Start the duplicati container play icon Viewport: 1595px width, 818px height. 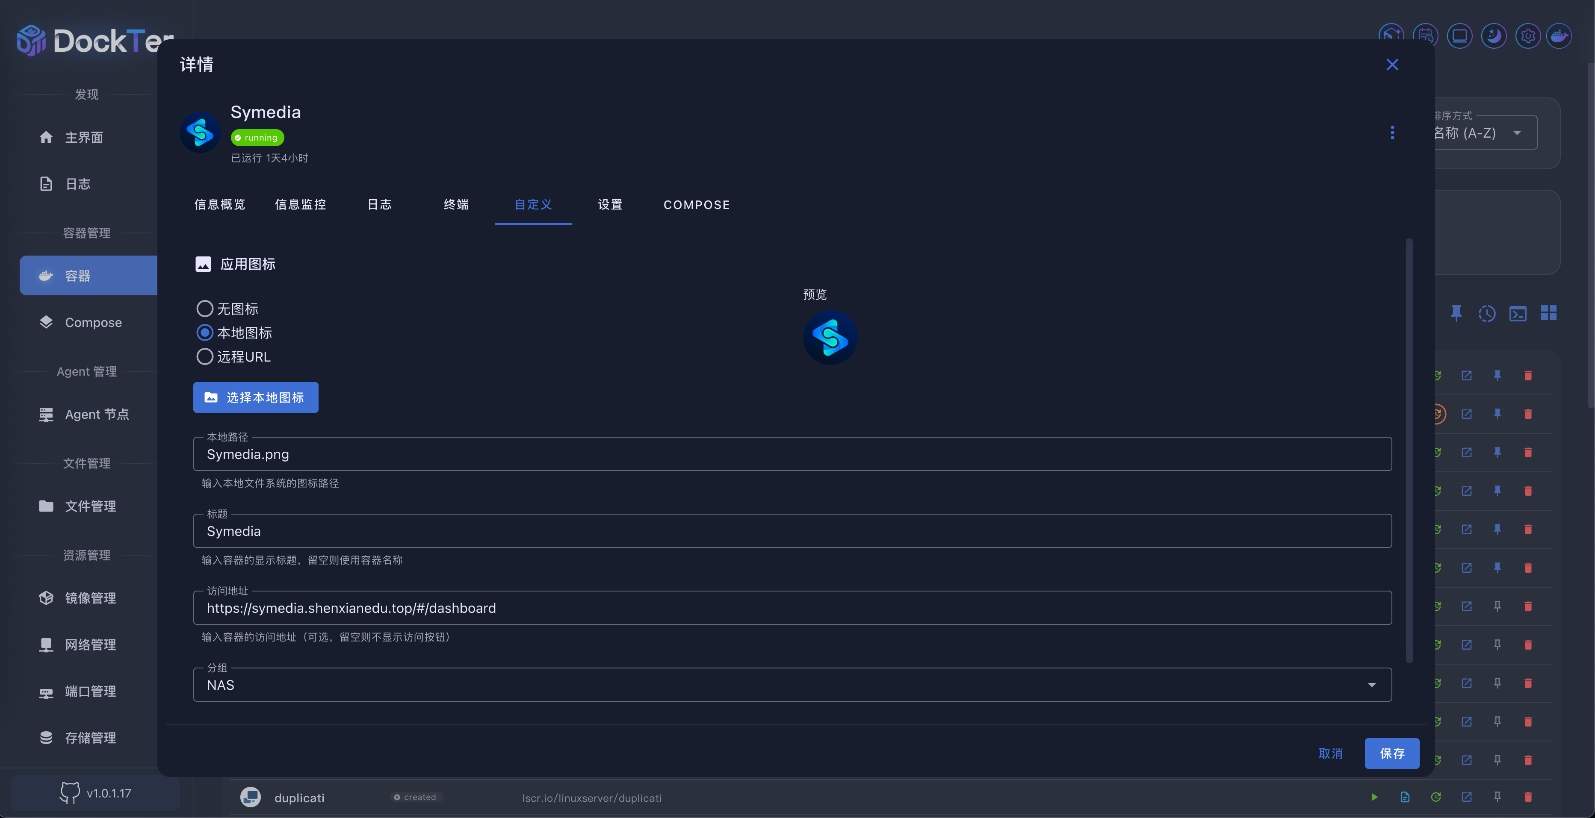[x=1375, y=797]
